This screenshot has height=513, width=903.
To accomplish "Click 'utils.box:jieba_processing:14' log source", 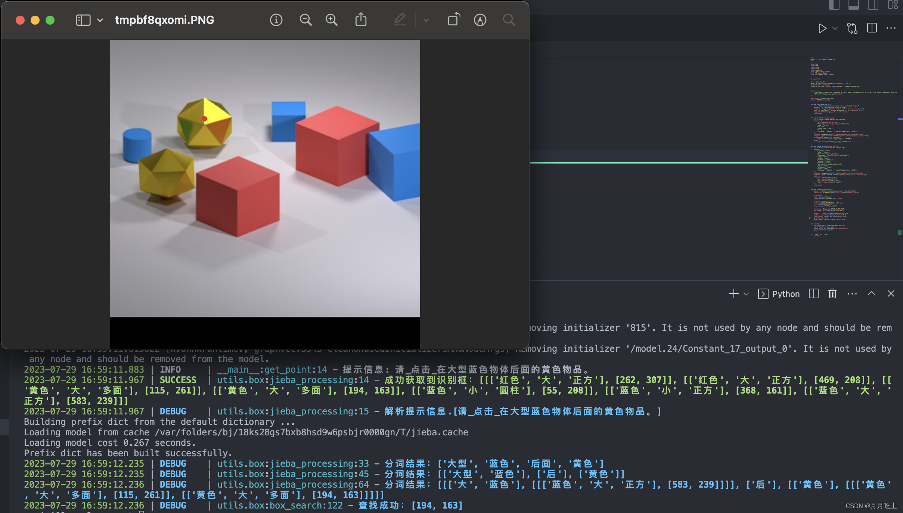I will pyautogui.click(x=293, y=380).
